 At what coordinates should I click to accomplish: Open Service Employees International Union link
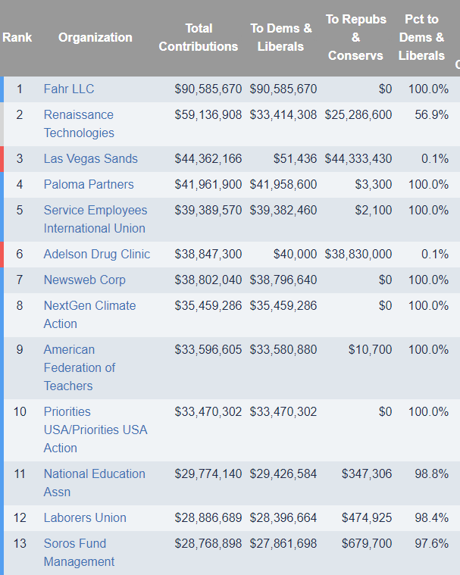[95, 219]
